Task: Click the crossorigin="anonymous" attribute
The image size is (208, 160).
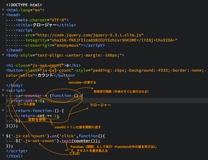Action: [53, 45]
